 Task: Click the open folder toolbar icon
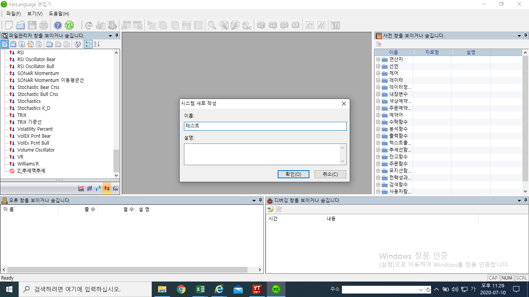[20, 26]
